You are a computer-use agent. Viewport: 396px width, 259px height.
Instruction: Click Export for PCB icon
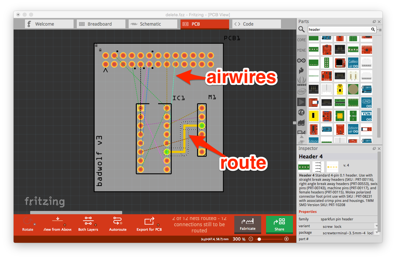point(149,221)
